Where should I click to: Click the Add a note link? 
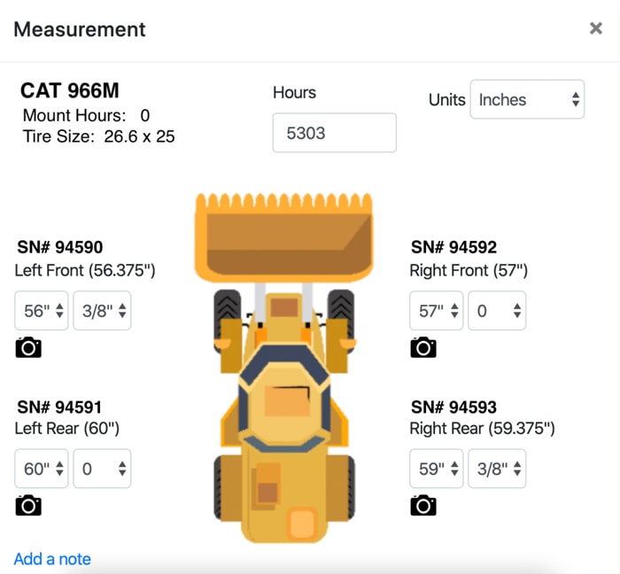(52, 559)
